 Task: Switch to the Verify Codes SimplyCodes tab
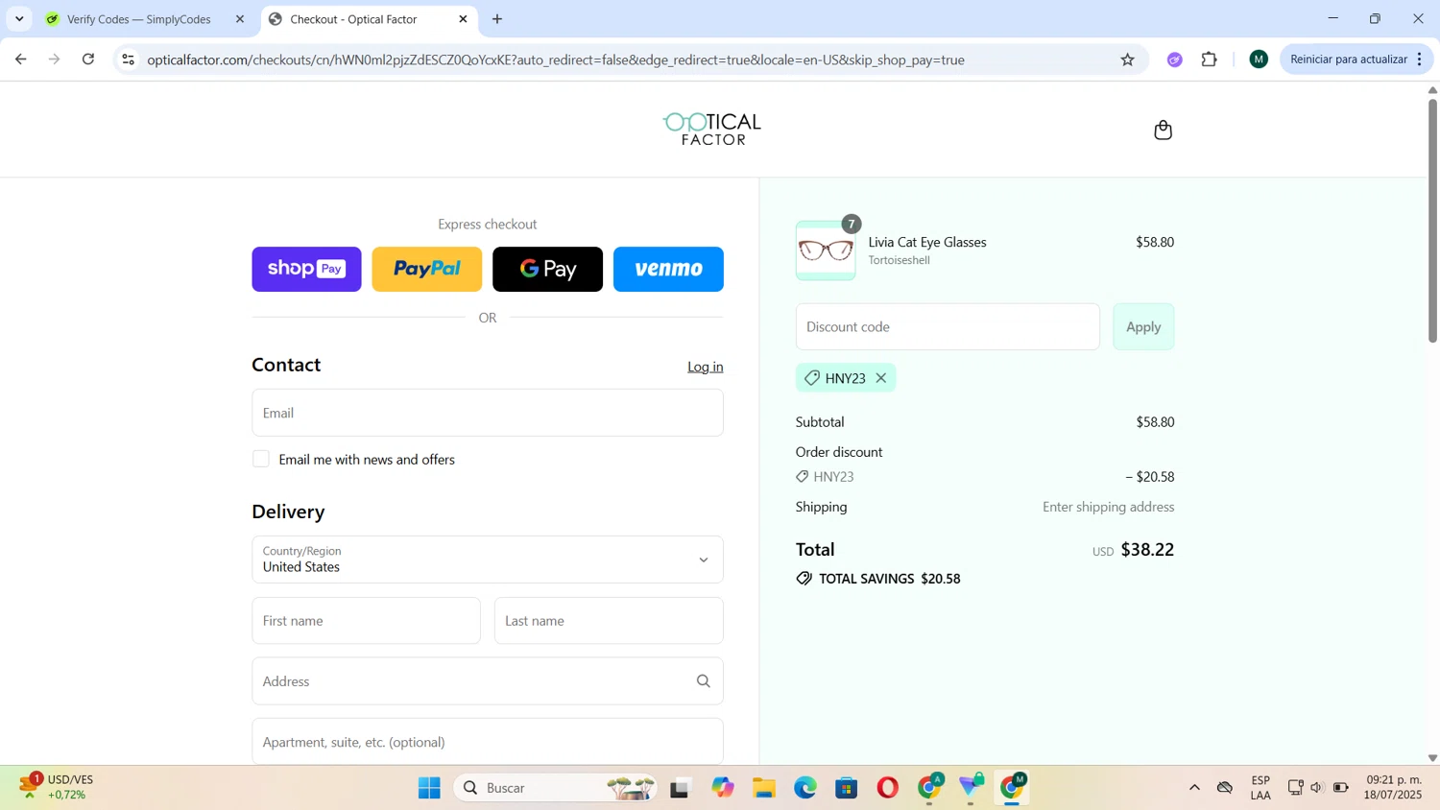coord(139,19)
